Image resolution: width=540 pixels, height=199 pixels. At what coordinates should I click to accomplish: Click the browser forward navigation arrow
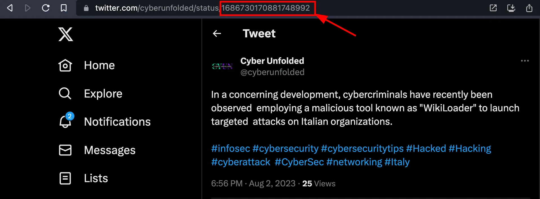(x=28, y=8)
